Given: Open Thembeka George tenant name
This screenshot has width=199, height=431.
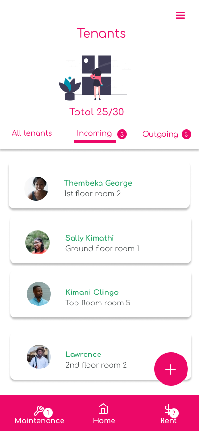Looking at the screenshot, I should tap(98, 183).
